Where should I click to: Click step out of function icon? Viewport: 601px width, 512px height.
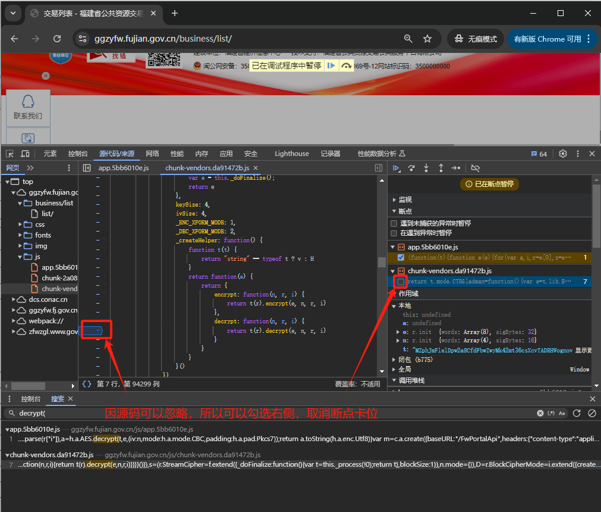coord(441,168)
